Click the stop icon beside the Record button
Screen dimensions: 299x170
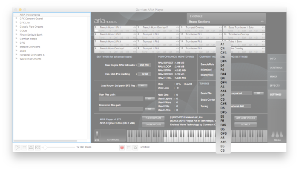coord(129,147)
